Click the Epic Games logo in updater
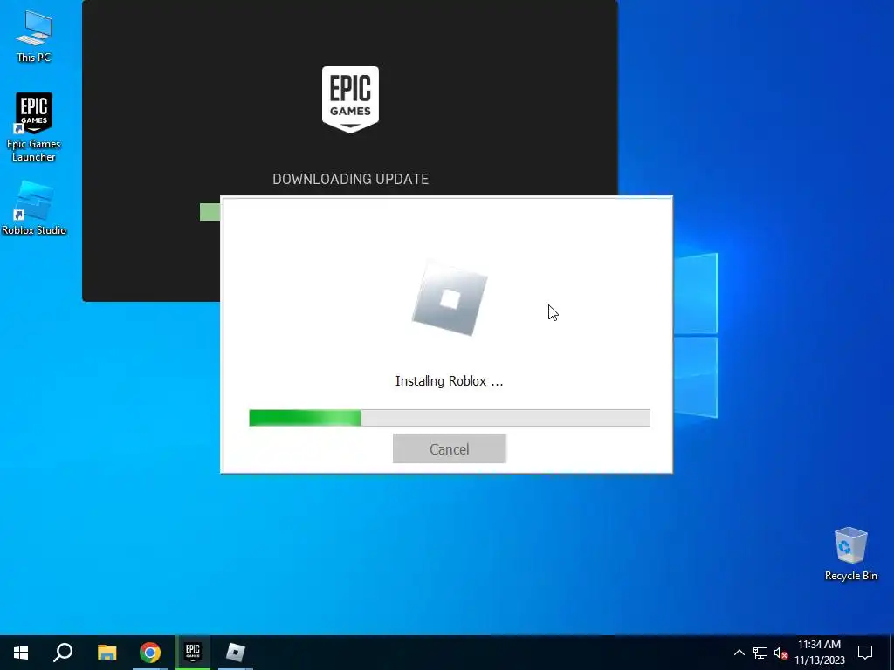The height and width of the screenshot is (670, 894). 350,99
